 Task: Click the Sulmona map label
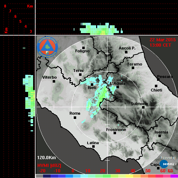pyautogui.click(x=139, y=104)
